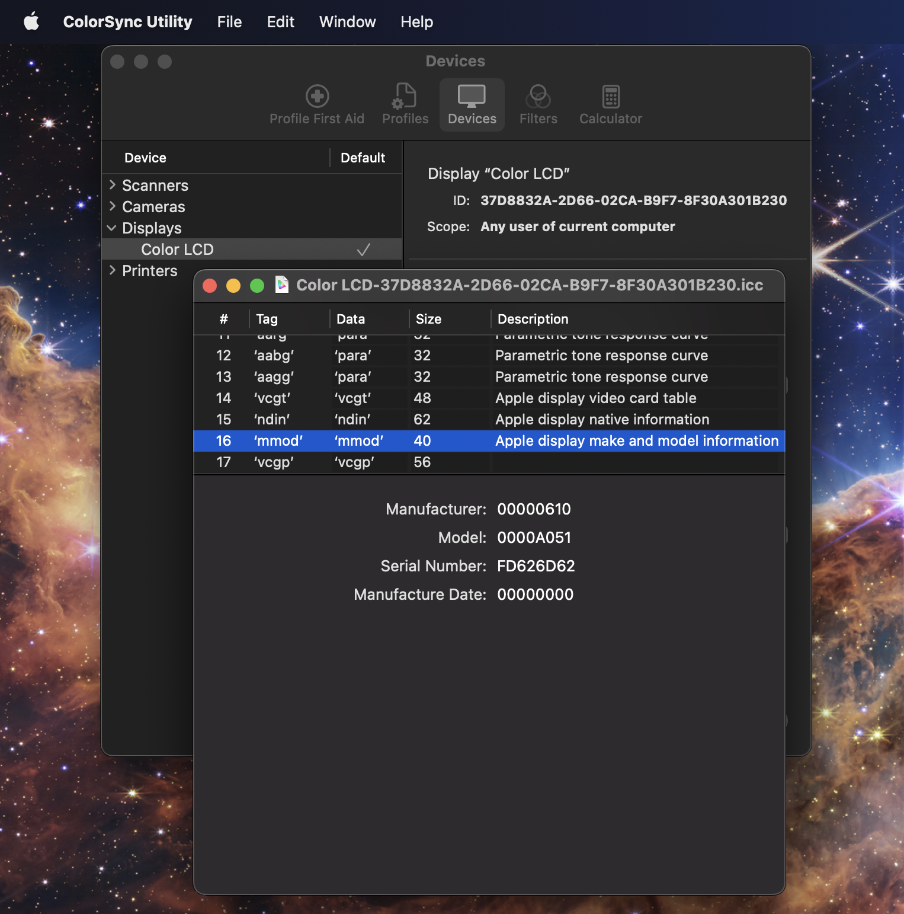Click the Device column header
This screenshot has width=904, height=914.
(x=145, y=158)
